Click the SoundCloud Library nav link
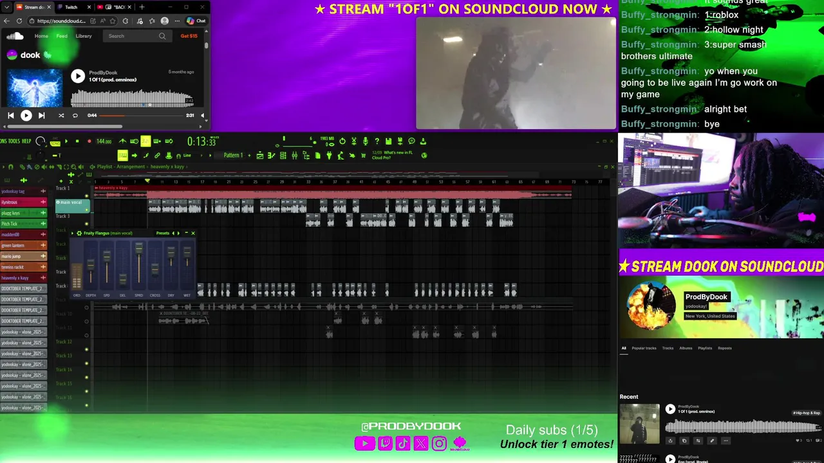Viewport: 824px width, 463px height. point(84,36)
